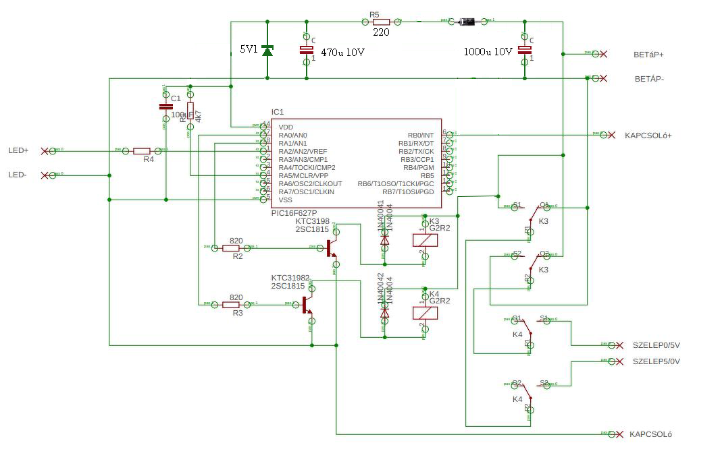722x472 pixels.
Task: Click the KTC3198 transistor symbol
Action: 332,248
